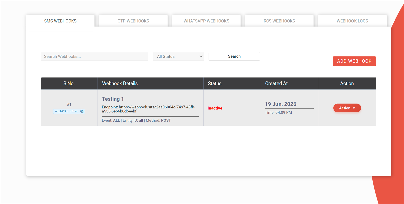Click the wh_h7YF...t1eL ID badge
This screenshot has width=404, height=204.
pos(69,111)
